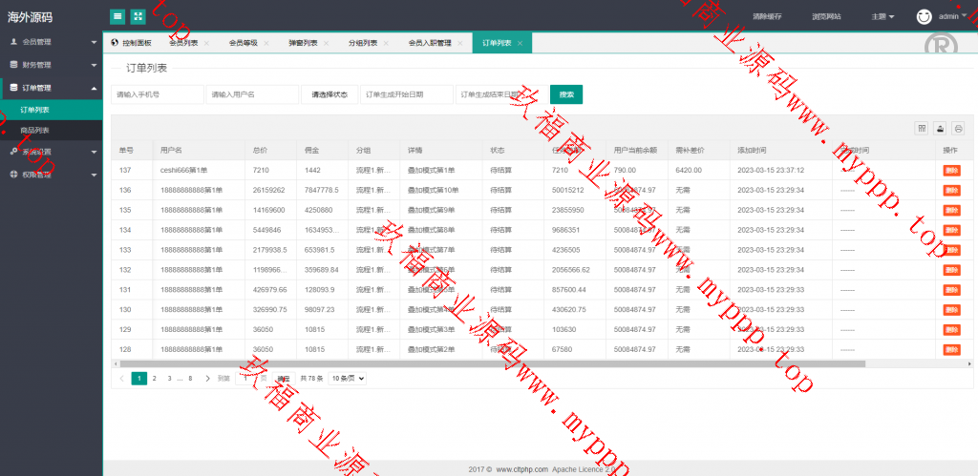The image size is (978, 476).
Task: Switch to the 控制面板 tab
Action: [131, 43]
